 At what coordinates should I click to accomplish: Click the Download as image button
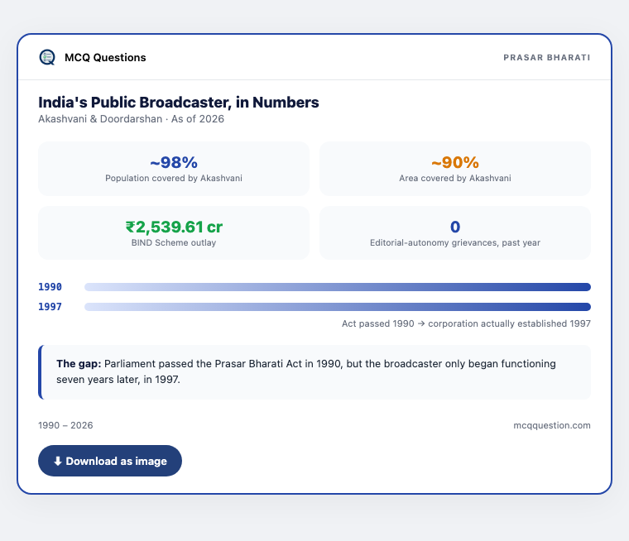click(x=110, y=461)
